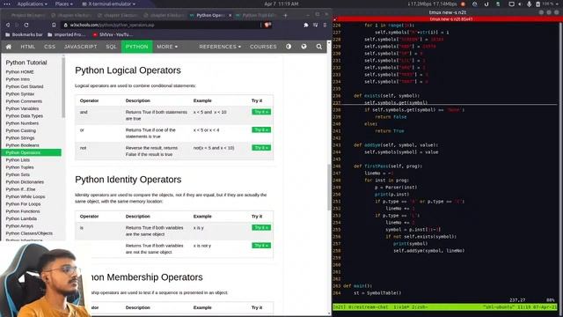Viewport: 563px width, 317px height.
Task: Try it for 'x is not y'
Action: tap(261, 246)
